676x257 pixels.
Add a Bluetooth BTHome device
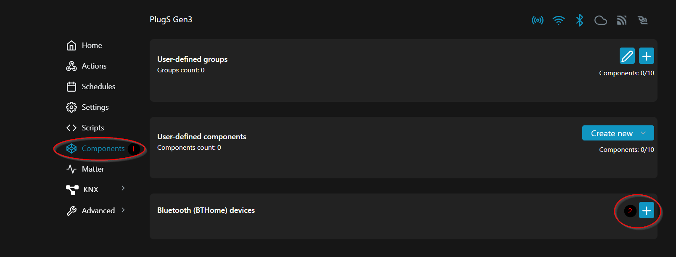(x=647, y=210)
